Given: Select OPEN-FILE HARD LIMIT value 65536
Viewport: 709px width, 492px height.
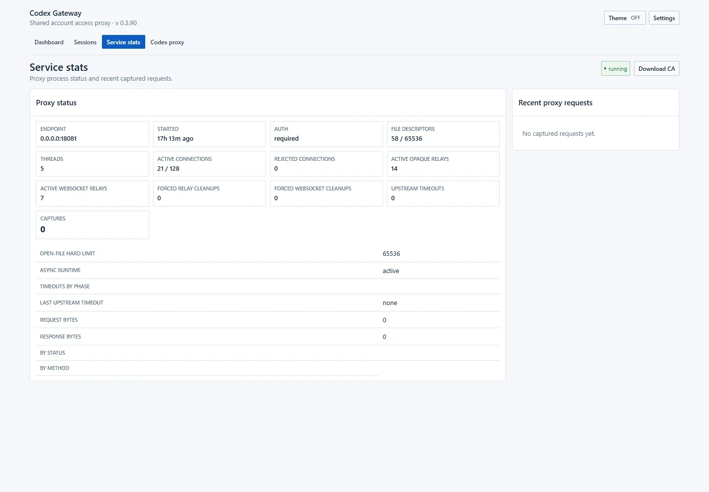Looking at the screenshot, I should pyautogui.click(x=391, y=254).
